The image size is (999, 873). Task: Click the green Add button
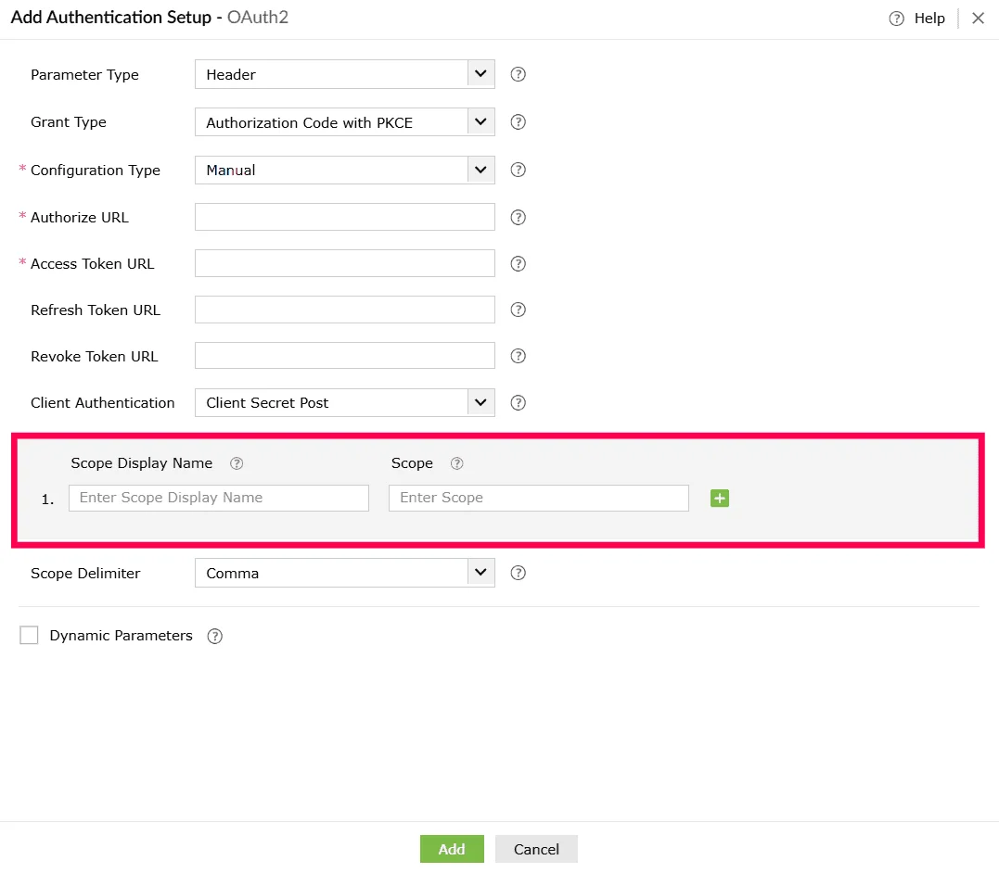coord(452,849)
